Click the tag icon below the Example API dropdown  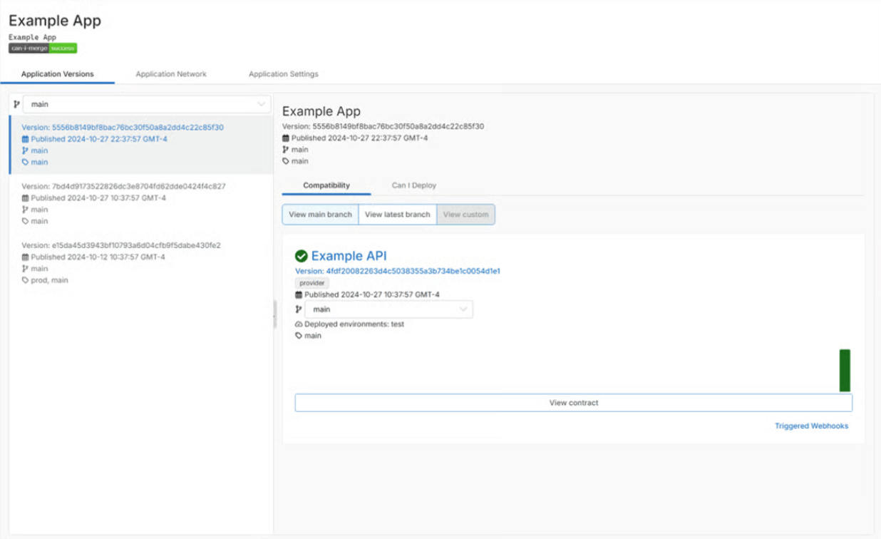pyautogui.click(x=299, y=335)
